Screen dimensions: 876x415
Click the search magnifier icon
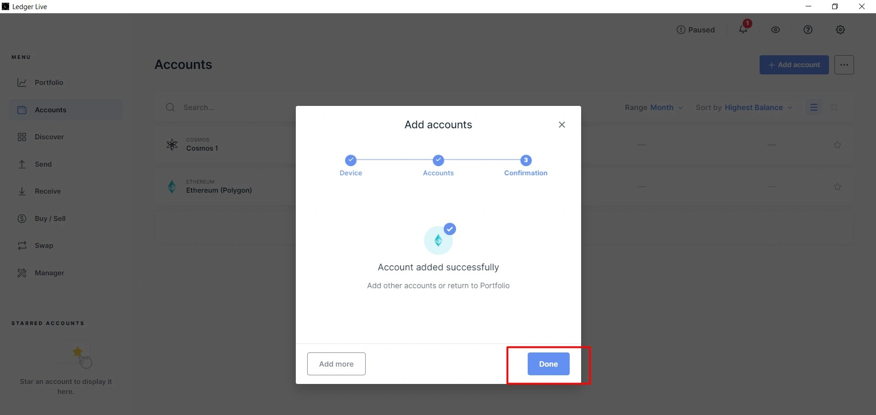[x=170, y=107]
